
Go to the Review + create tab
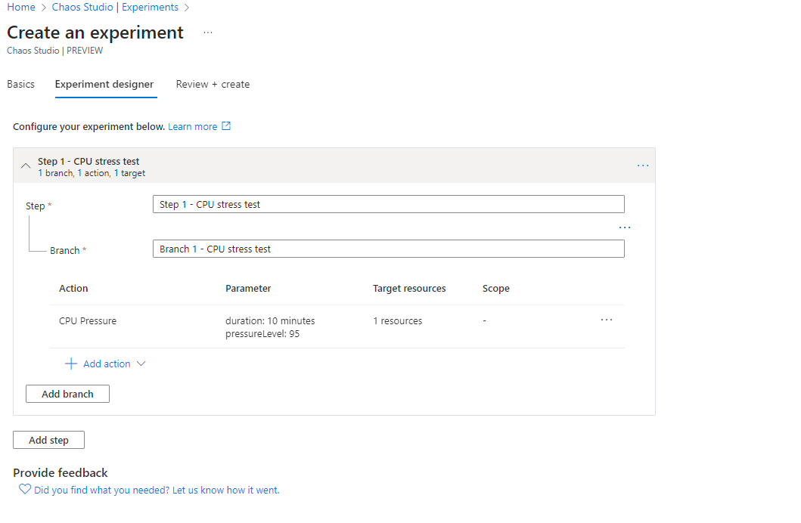pos(213,84)
